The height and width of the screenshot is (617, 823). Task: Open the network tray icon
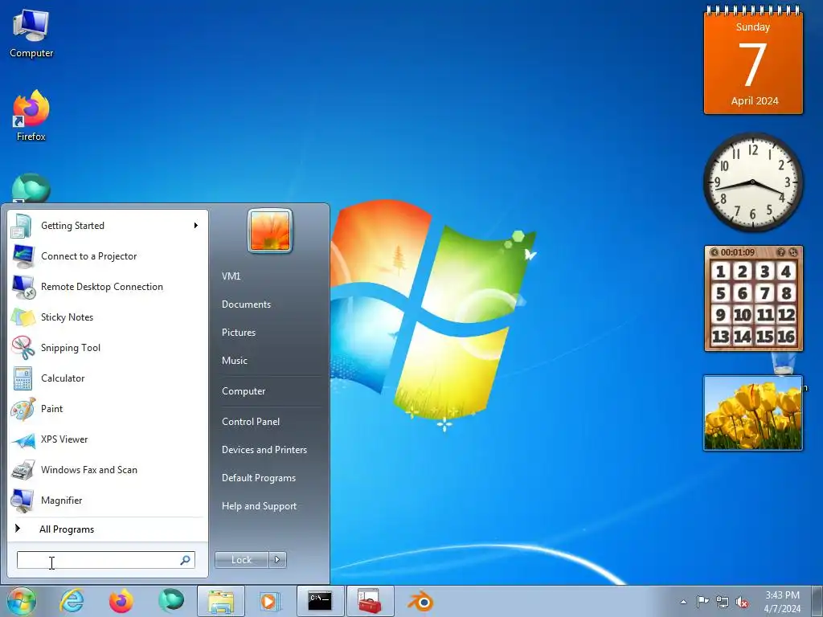coord(723,602)
